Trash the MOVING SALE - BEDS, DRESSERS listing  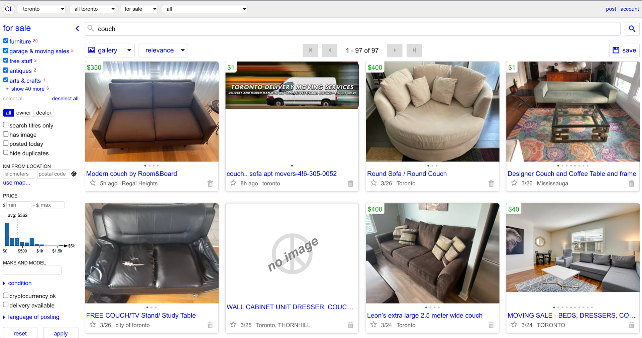[631, 325]
